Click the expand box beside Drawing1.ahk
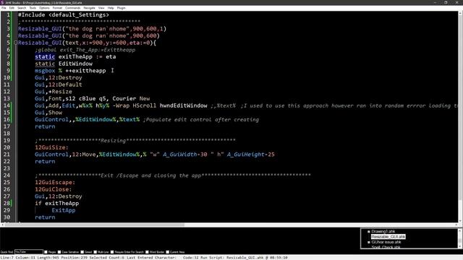 click(368, 232)
